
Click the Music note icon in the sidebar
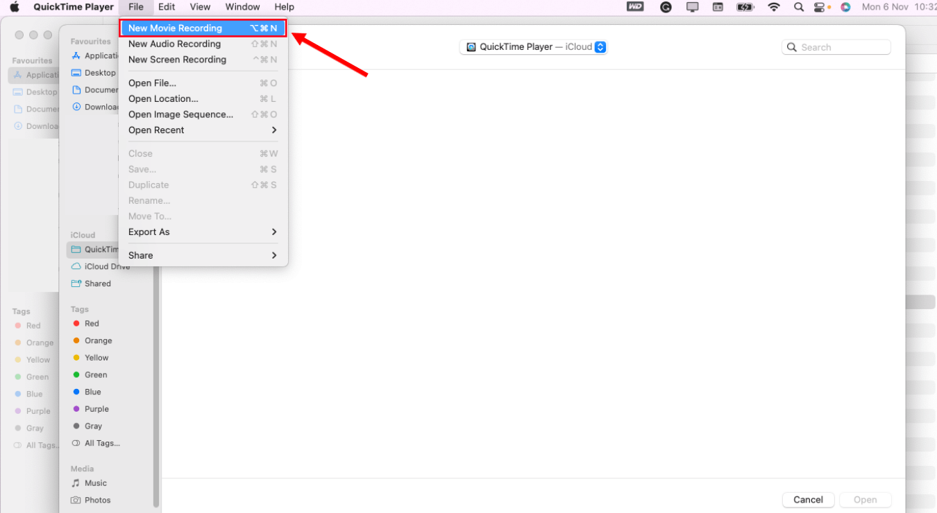76,483
